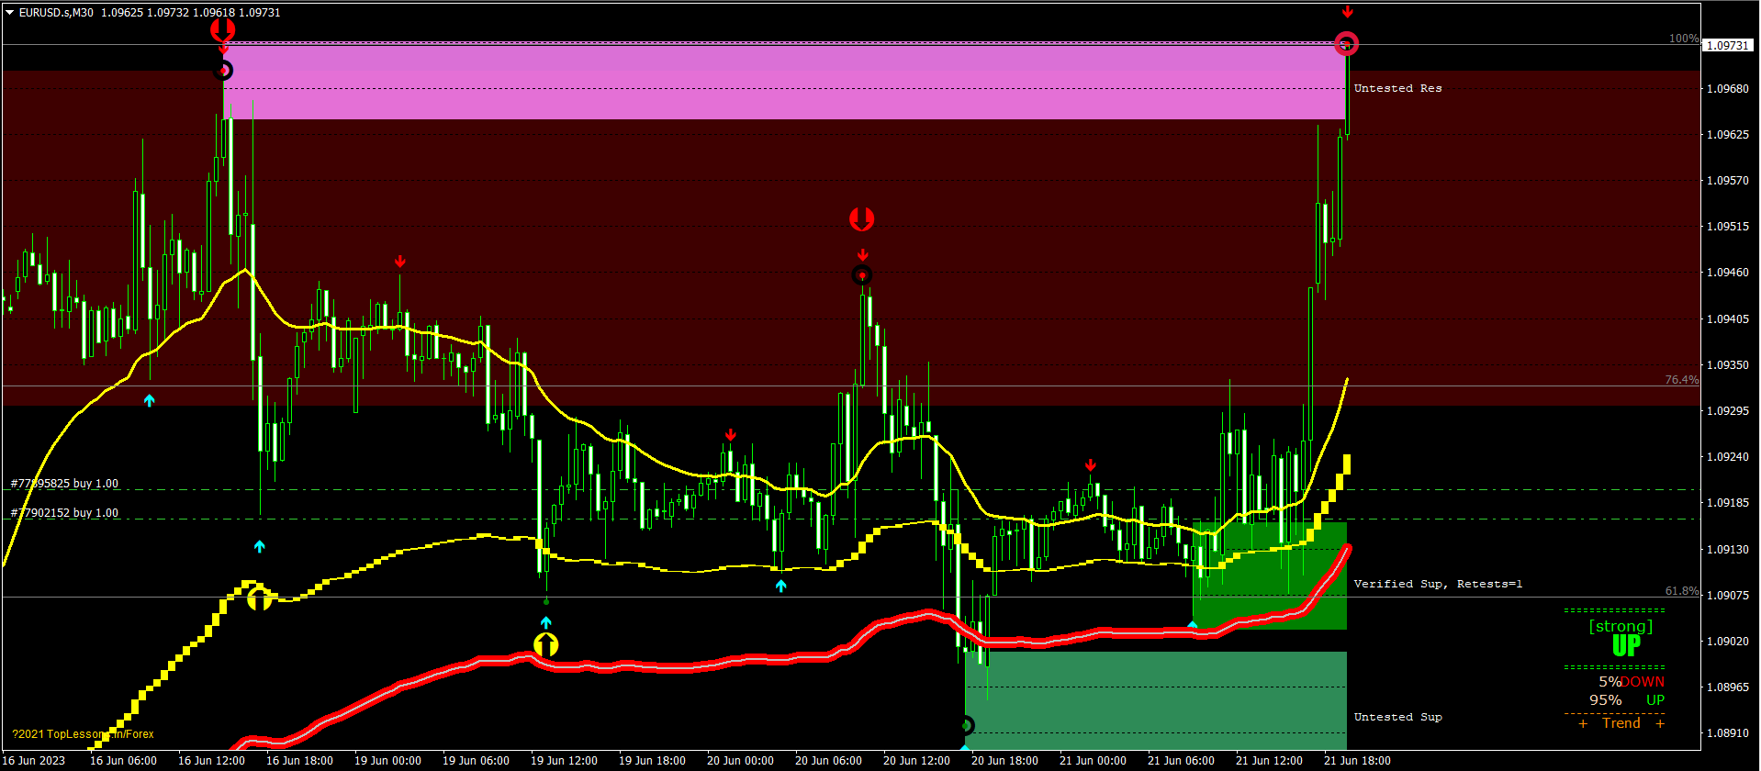Select the black ring marker on the 20 Jun price spike
This screenshot has height=771, width=1761.
click(861, 275)
